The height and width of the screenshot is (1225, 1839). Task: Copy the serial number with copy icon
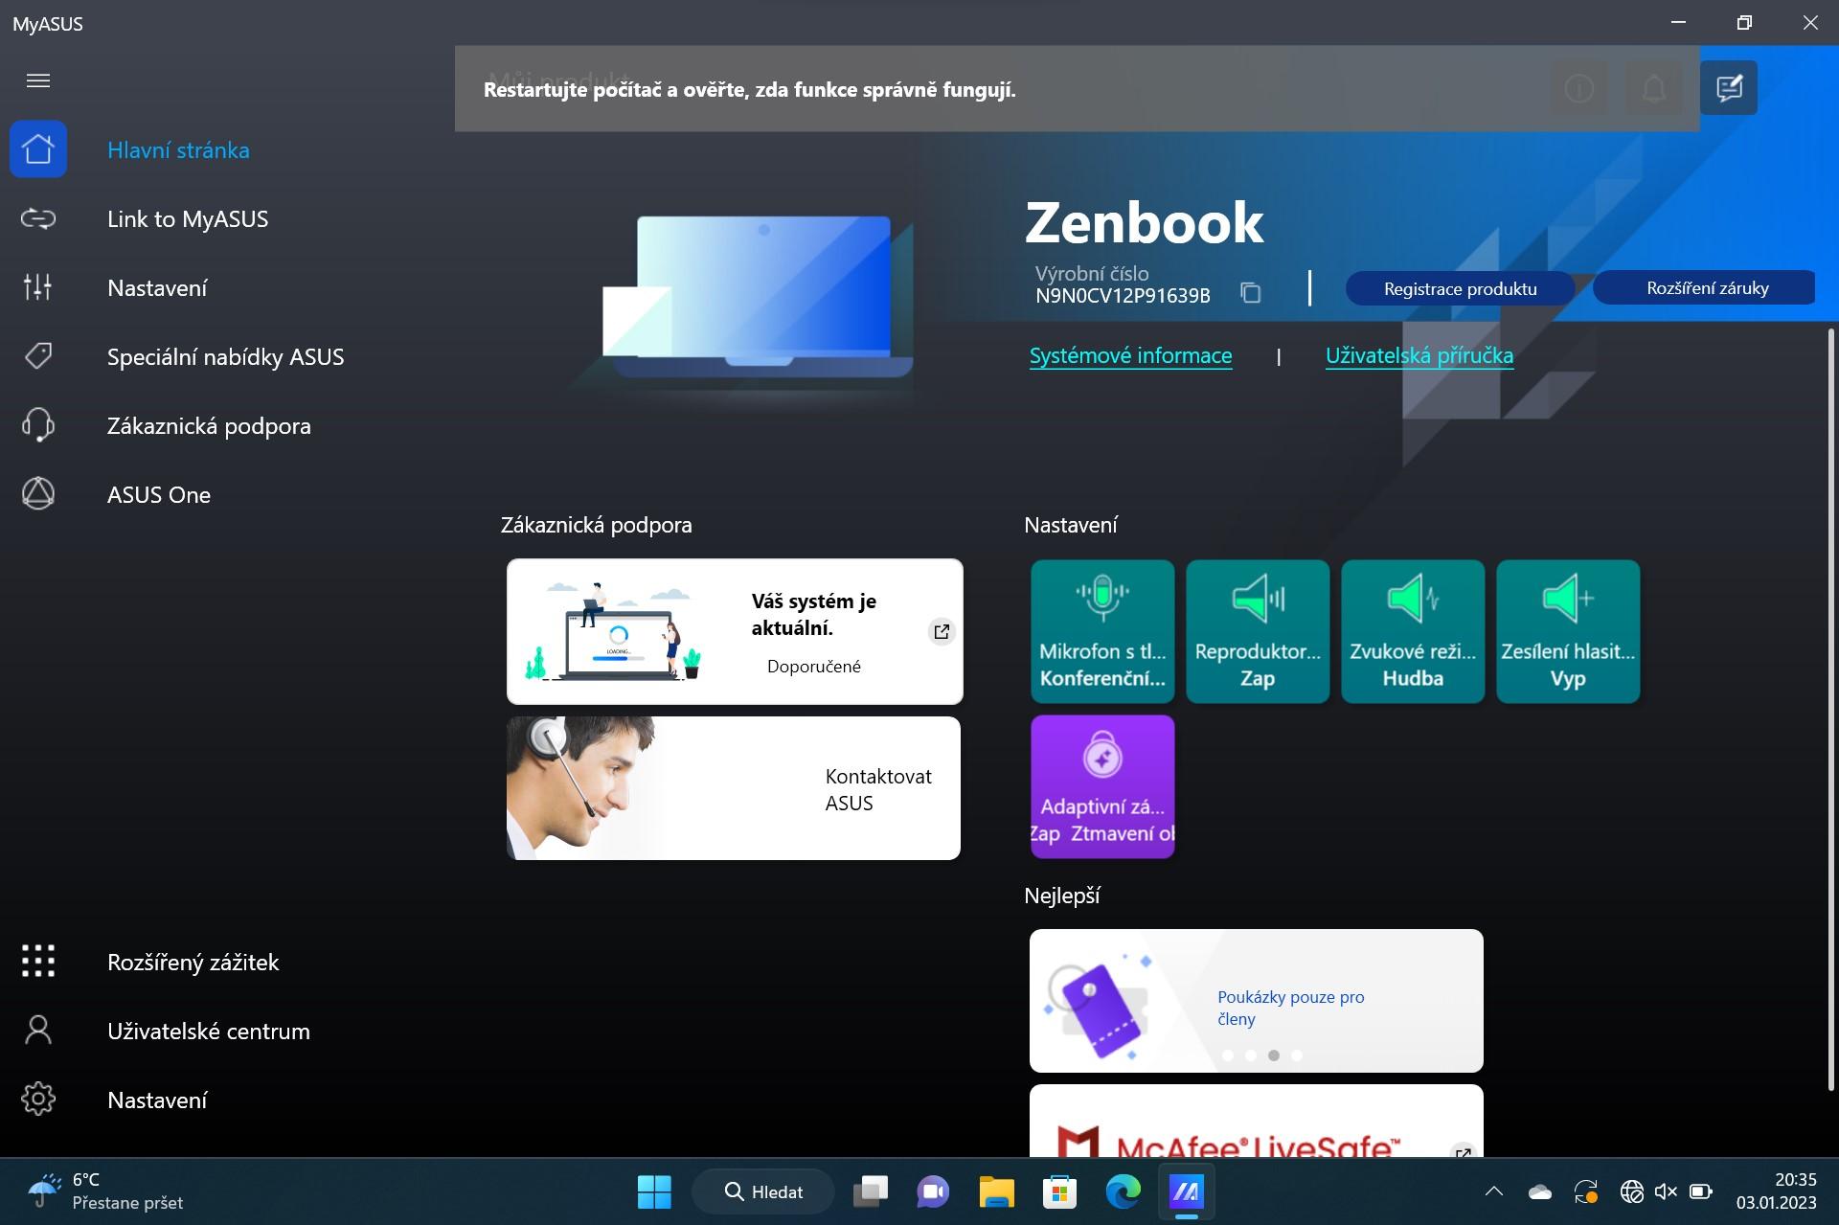tap(1250, 292)
